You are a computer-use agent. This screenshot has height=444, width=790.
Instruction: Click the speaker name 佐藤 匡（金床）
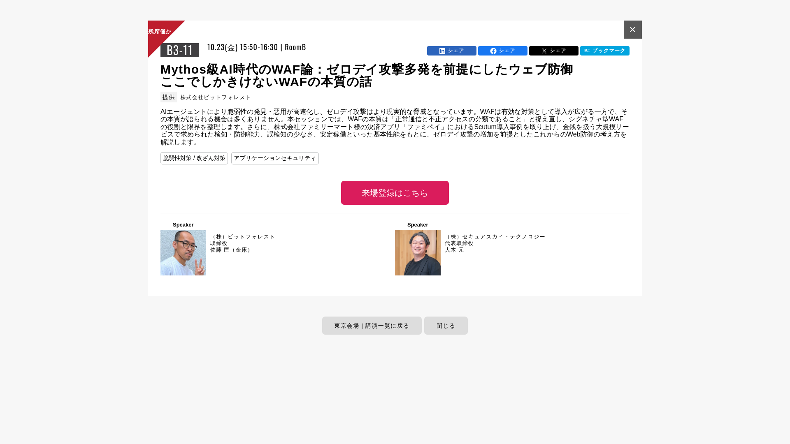(231, 250)
